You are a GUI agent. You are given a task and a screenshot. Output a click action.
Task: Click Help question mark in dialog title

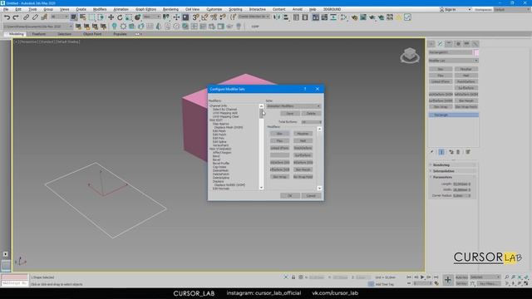pyautogui.click(x=305, y=89)
